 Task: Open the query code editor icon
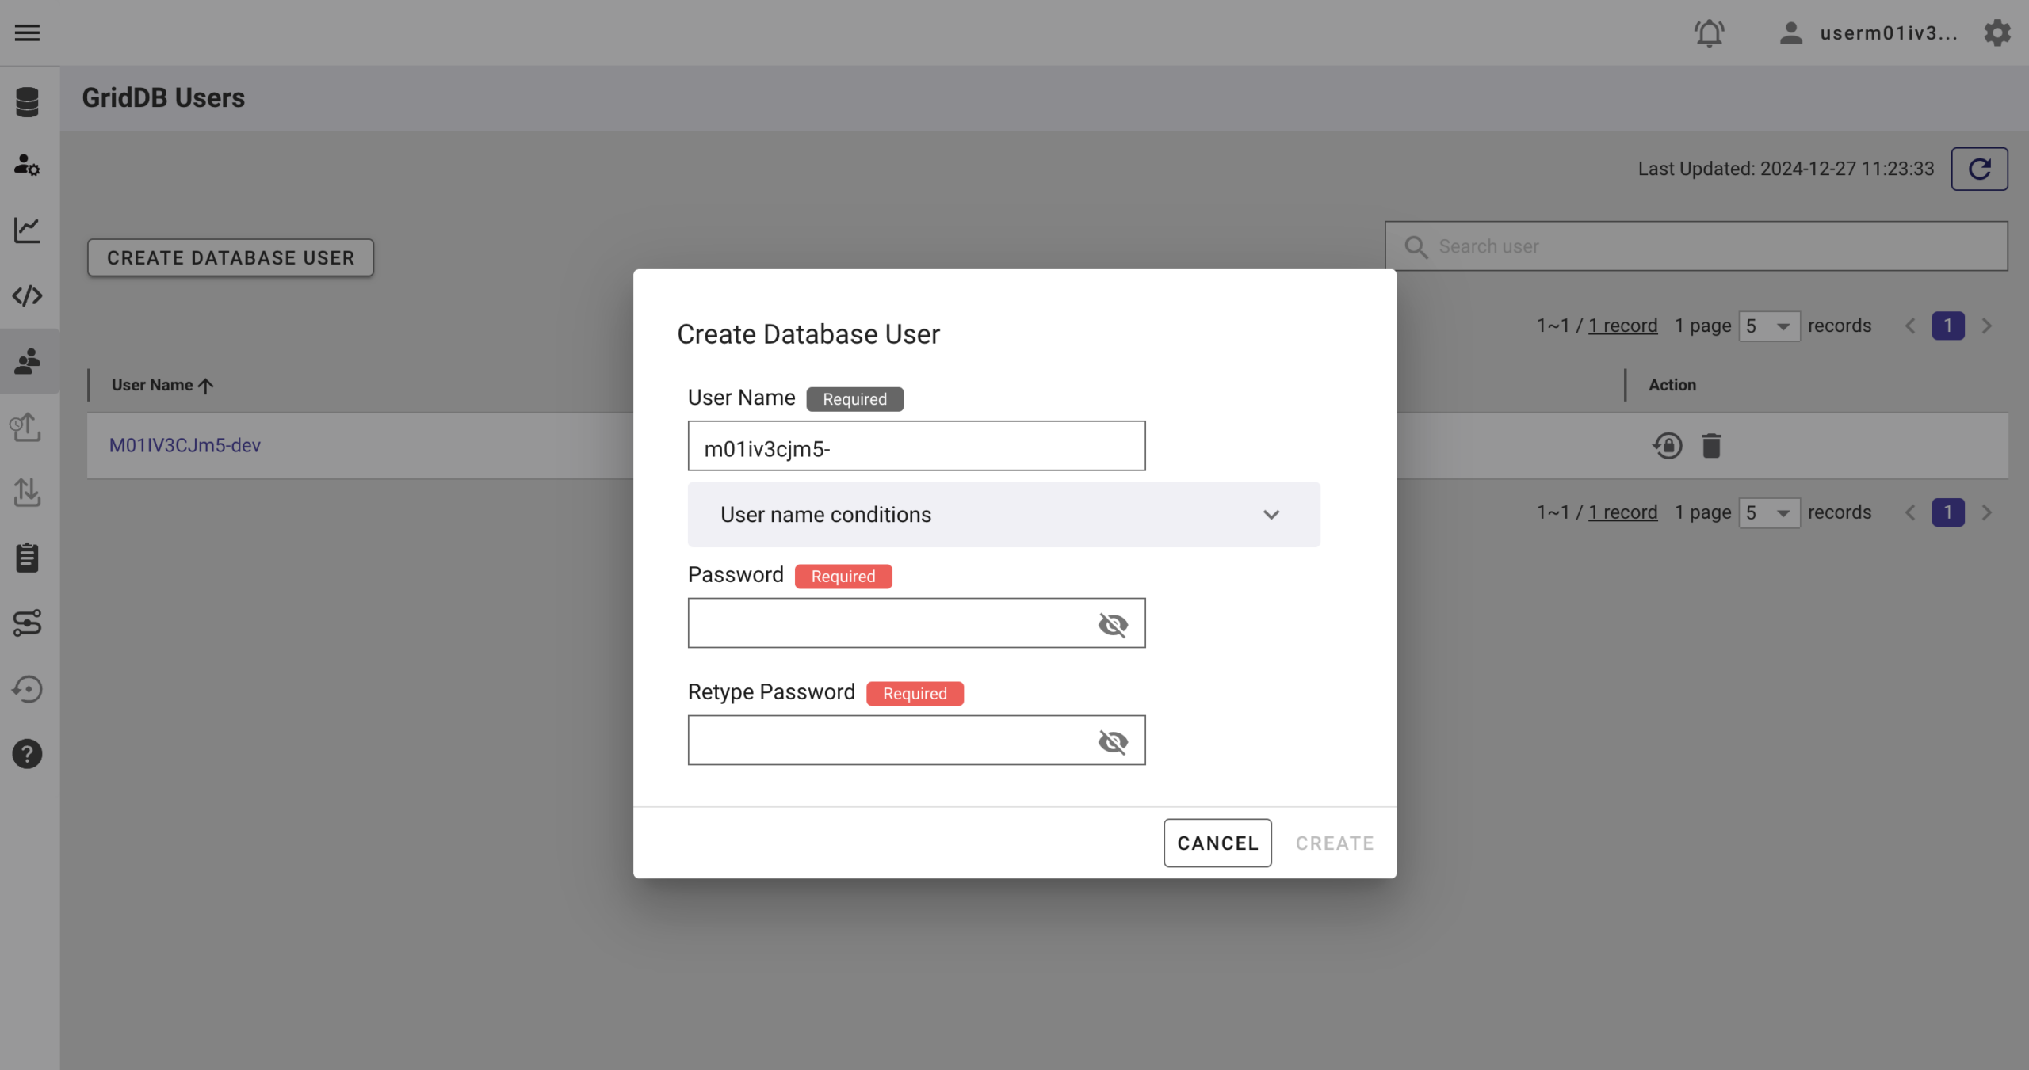coord(27,295)
